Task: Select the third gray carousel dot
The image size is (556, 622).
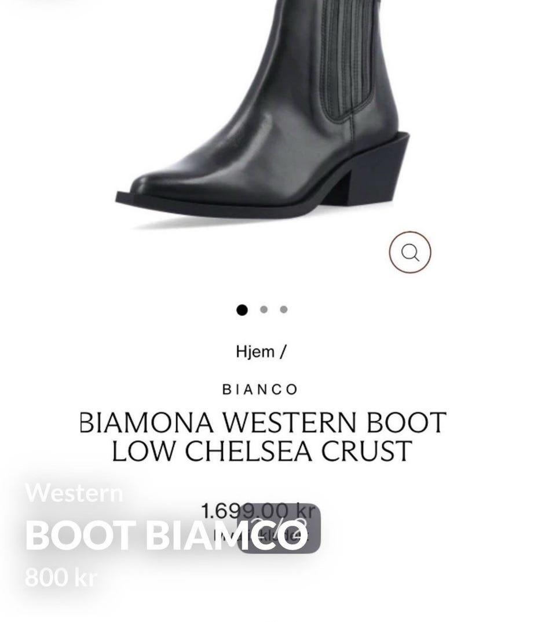Action: click(284, 310)
